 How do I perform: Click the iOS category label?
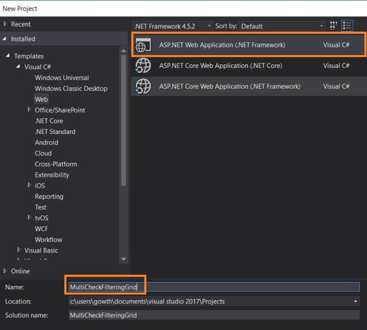click(40, 186)
